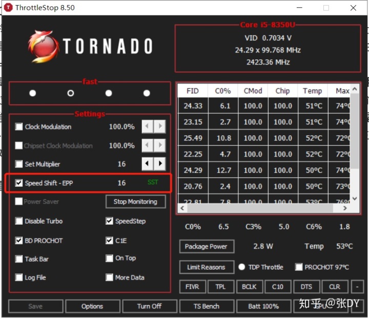Click the CMod column header
This screenshot has height=319, width=369.
pyautogui.click(x=253, y=91)
